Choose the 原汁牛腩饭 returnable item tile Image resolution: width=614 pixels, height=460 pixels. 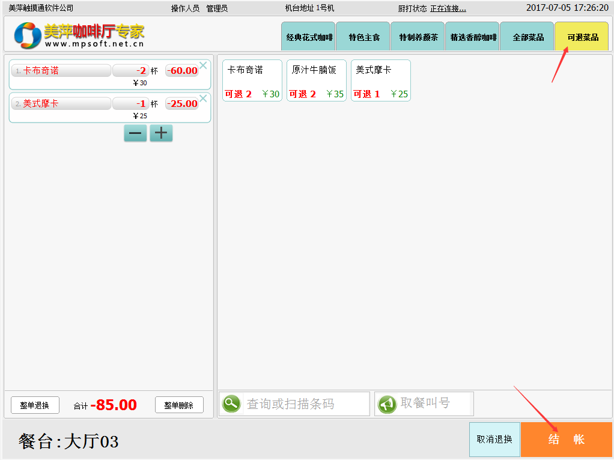[x=317, y=80]
